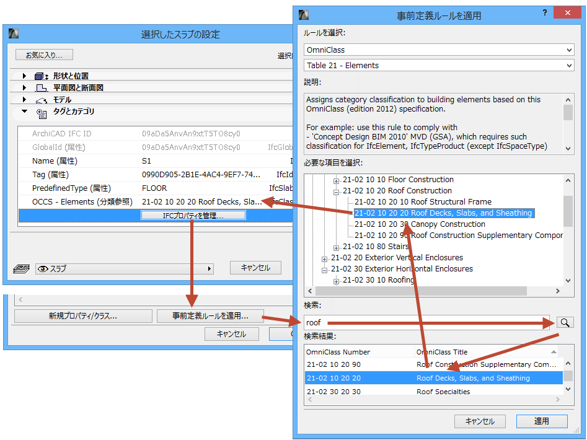This screenshot has width=587, height=440.
Task: Expand the 形状と位置 section
Action: (24, 76)
